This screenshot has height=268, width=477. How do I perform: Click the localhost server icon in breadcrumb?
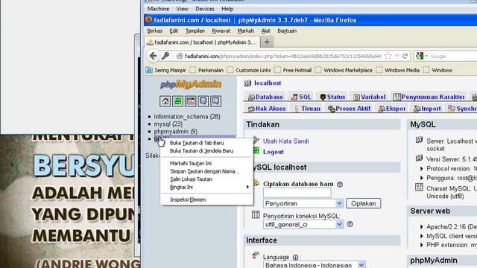point(248,83)
